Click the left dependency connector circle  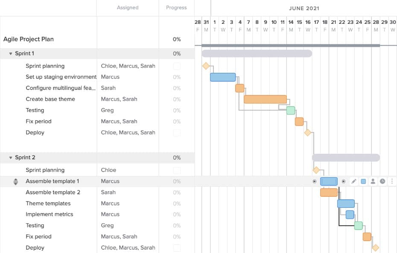tap(315, 181)
